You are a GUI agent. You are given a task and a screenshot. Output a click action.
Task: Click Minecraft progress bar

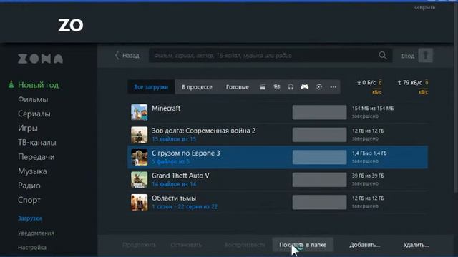click(x=320, y=113)
